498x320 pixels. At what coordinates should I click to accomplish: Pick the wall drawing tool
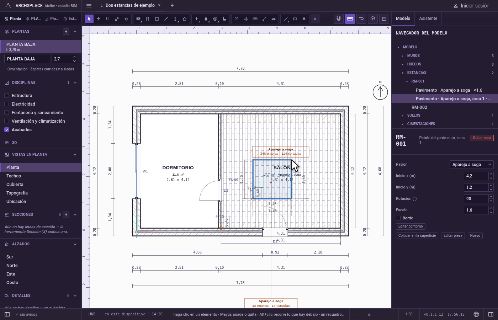click(x=138, y=19)
